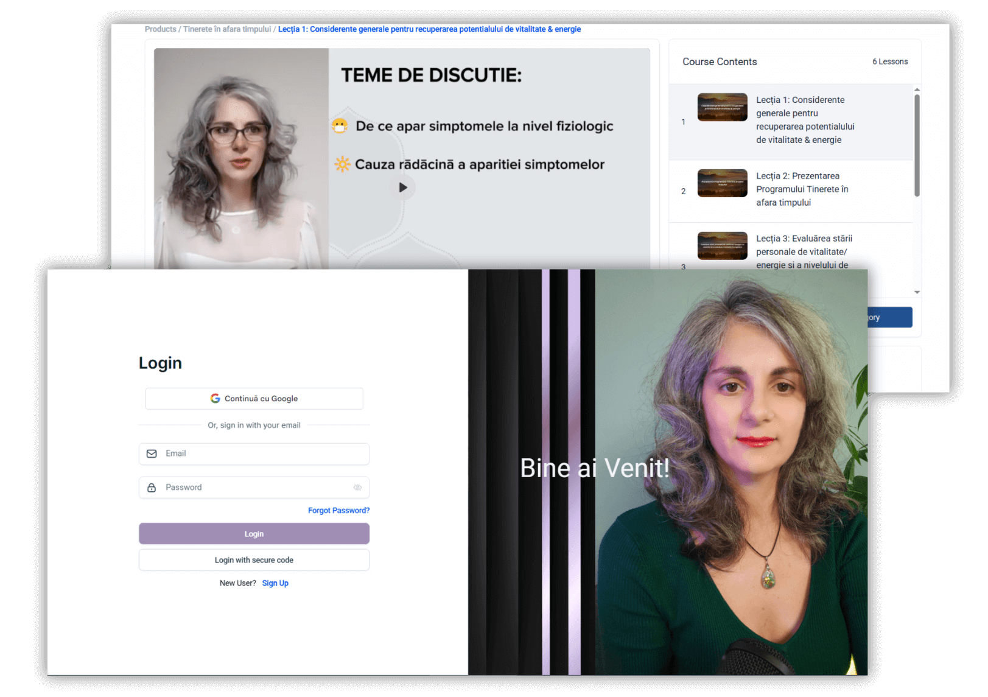Click the Bine ai Venit! welcome text

(x=595, y=468)
